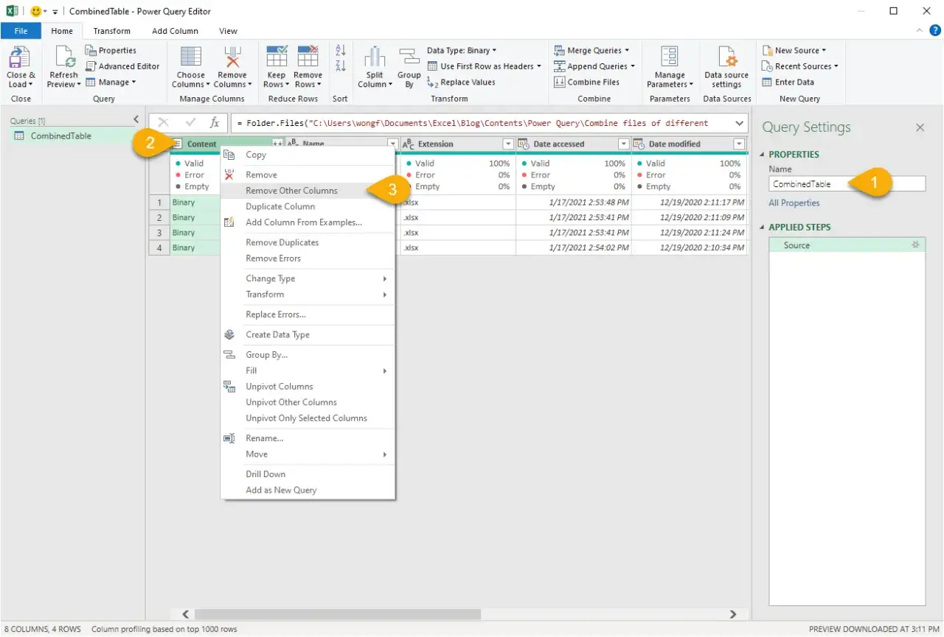Click the Split Column icon
944x637 pixels.
[x=375, y=57]
